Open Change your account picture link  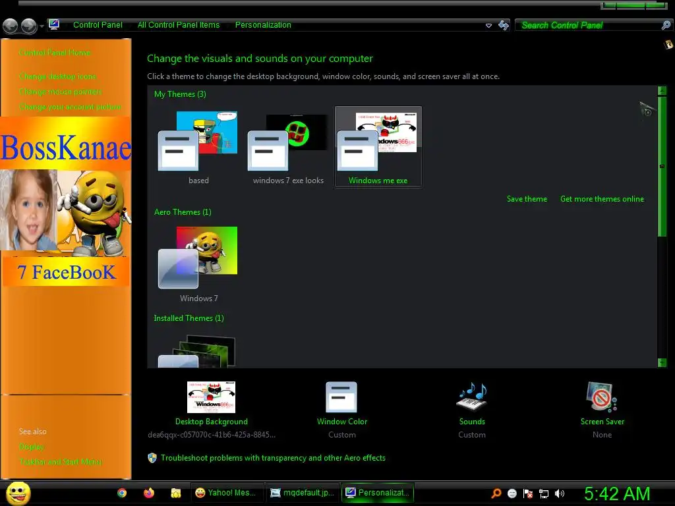[x=70, y=107]
